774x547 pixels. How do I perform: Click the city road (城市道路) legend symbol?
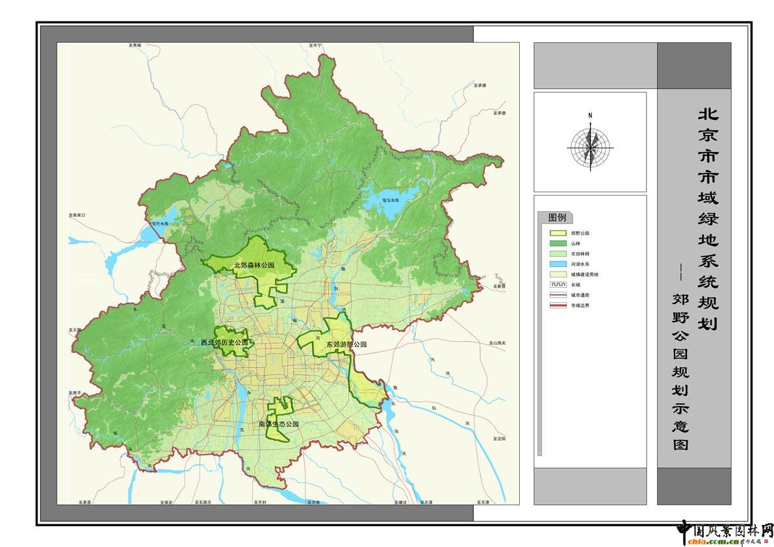click(x=558, y=295)
